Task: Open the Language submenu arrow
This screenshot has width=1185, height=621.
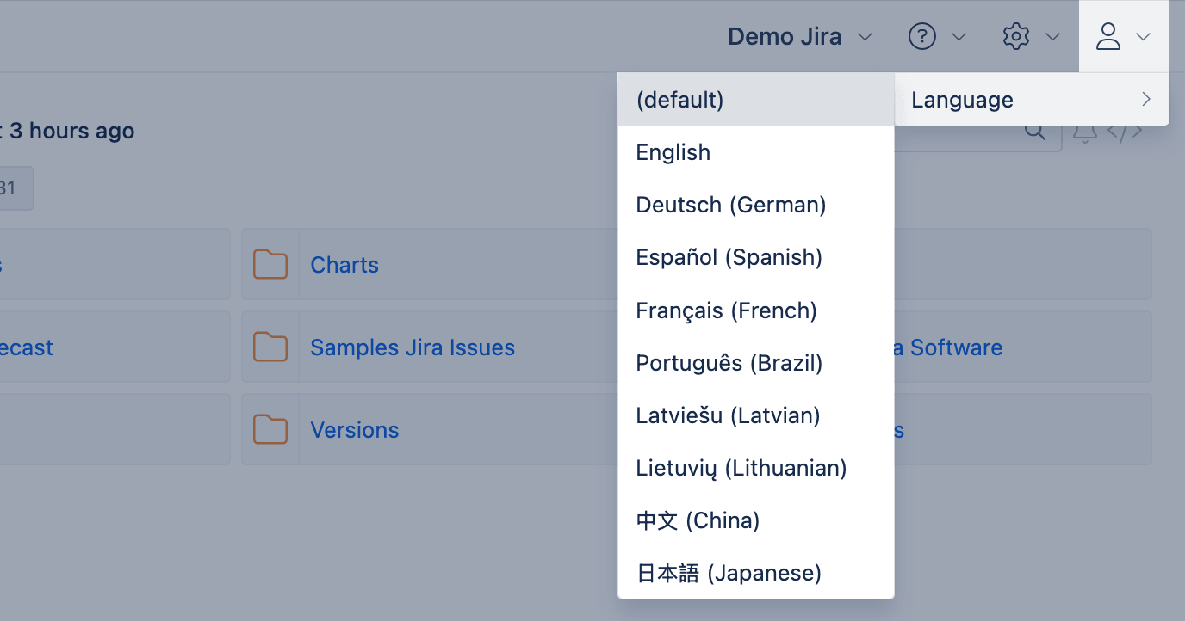Action: pyautogui.click(x=1146, y=100)
